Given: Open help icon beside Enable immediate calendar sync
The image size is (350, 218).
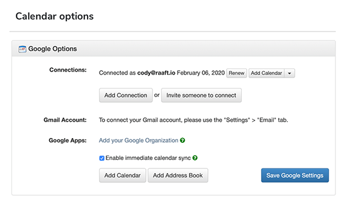Looking at the screenshot, I should click(195, 158).
